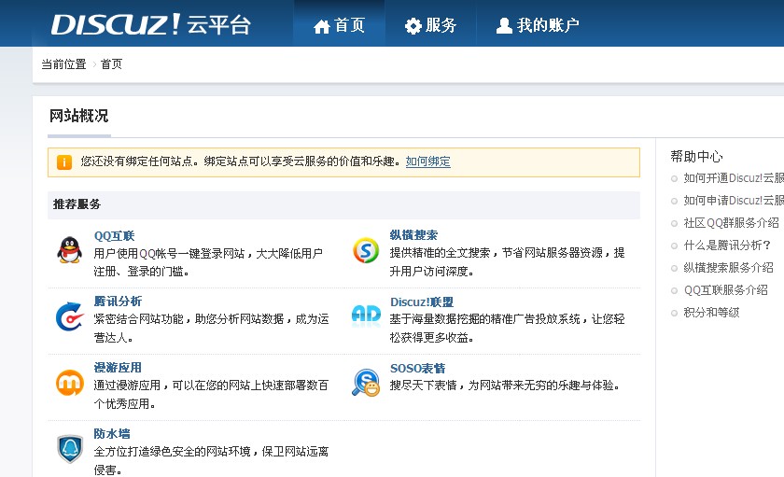
Task: Click the 当前位置 breadcrumb label
Action: coord(63,64)
